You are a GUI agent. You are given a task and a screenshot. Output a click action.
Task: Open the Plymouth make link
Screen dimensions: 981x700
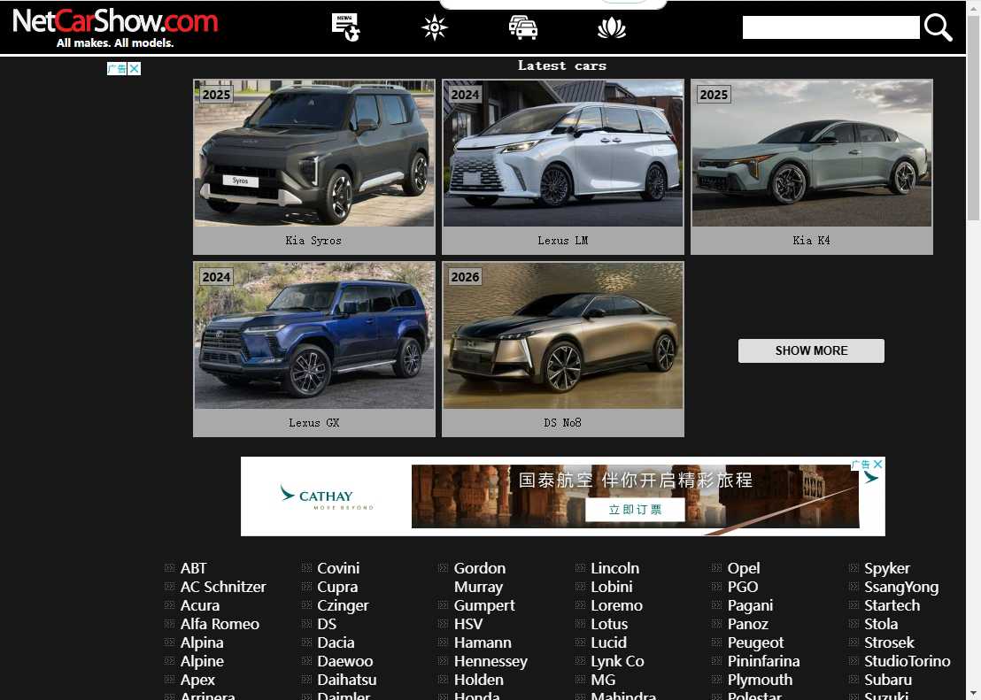coord(760,680)
